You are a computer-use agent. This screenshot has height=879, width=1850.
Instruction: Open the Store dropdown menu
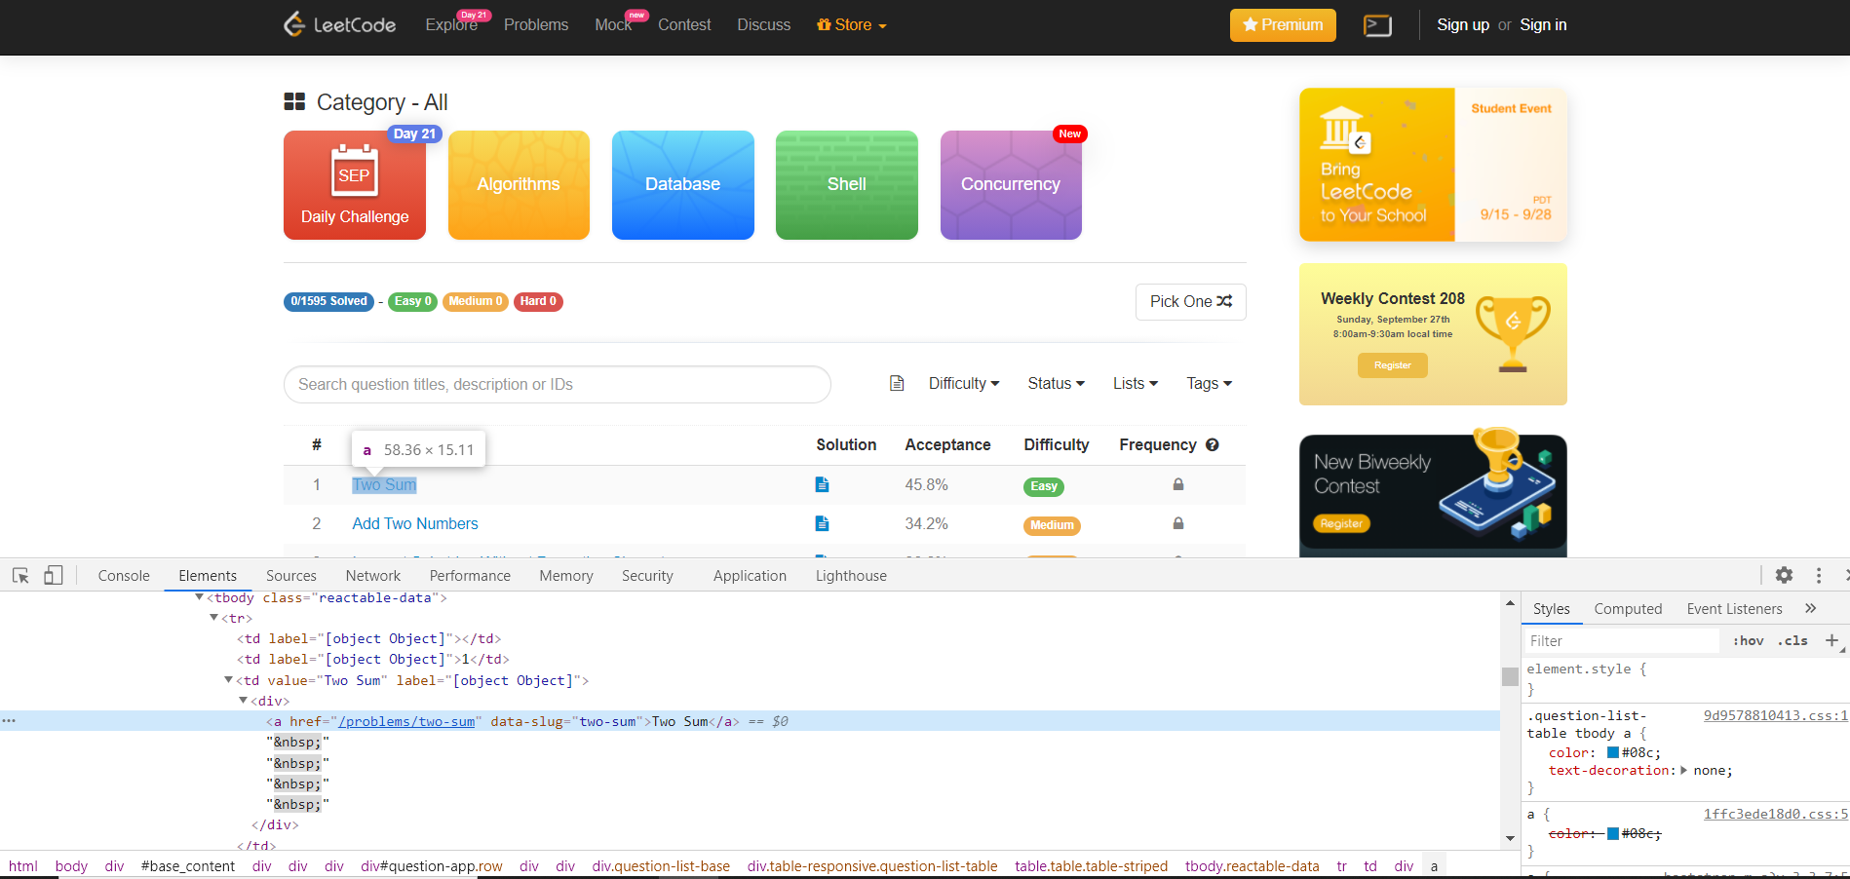tap(852, 25)
